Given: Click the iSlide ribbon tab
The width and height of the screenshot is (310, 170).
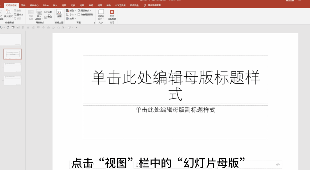Looking at the screenshot, I should 46,5.
